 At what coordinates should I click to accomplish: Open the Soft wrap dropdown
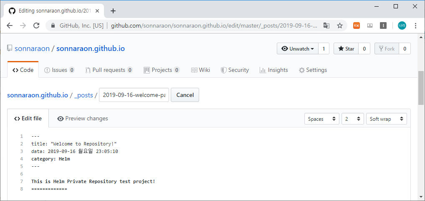(x=387, y=119)
